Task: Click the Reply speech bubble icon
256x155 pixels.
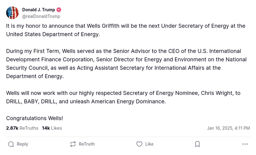Action: [x=11, y=144]
